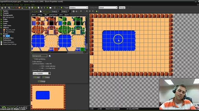Create a font with the T icon
The height and width of the screenshot is (111, 199).
click(41, 8)
